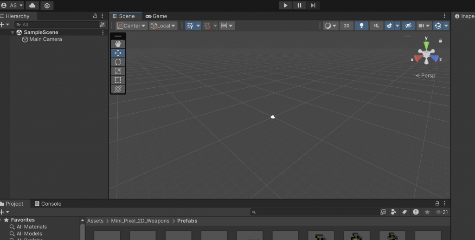The width and height of the screenshot is (475, 240).
Task: Open Hierarchy panel options menu
Action: pyautogui.click(x=103, y=16)
